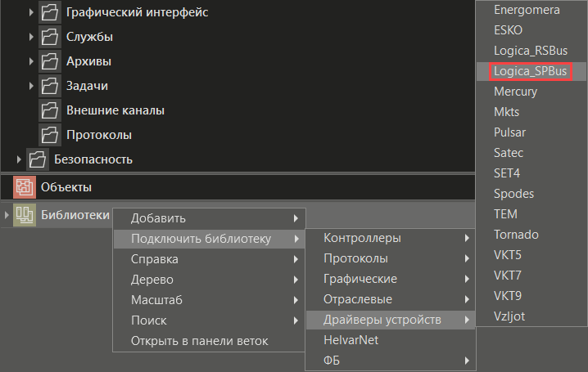Click the red Объекты icon
588x372 pixels.
click(25, 186)
